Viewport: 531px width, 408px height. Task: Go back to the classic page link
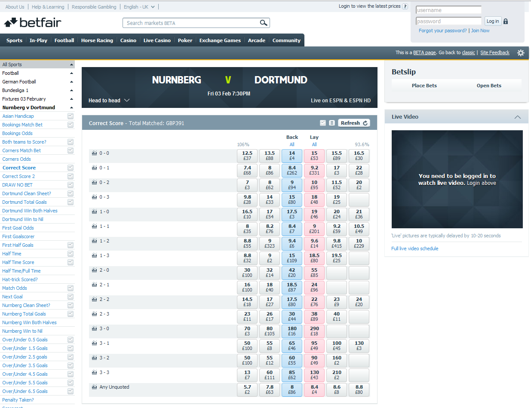point(468,52)
